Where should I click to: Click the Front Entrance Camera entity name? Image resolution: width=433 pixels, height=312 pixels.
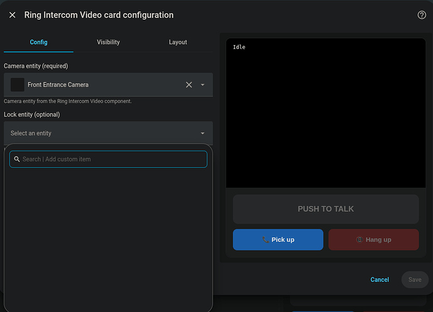point(58,85)
